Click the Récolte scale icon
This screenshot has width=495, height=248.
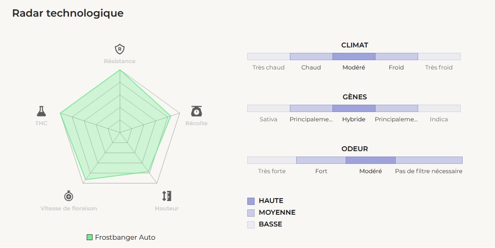tap(196, 111)
